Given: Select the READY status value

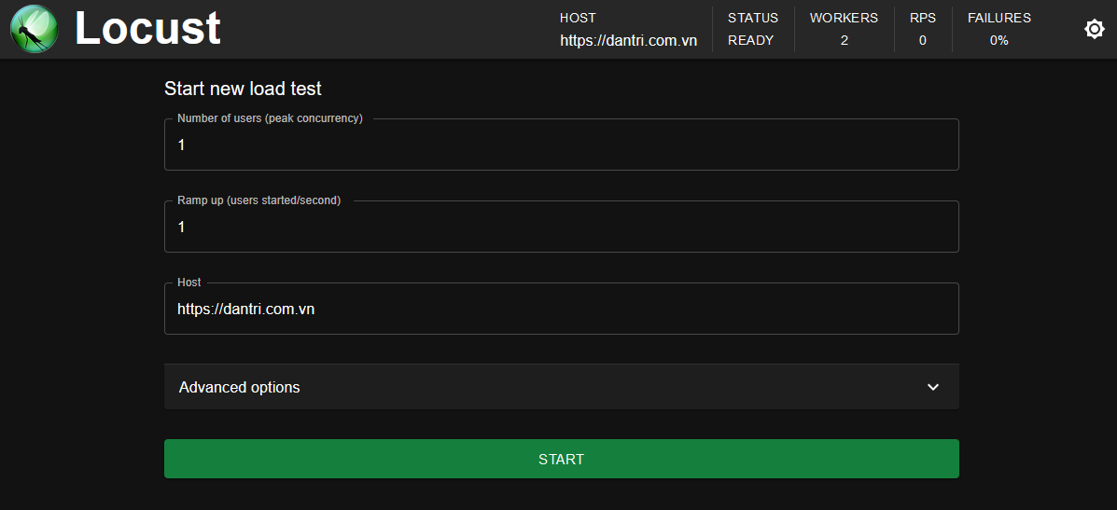Looking at the screenshot, I should pos(750,40).
